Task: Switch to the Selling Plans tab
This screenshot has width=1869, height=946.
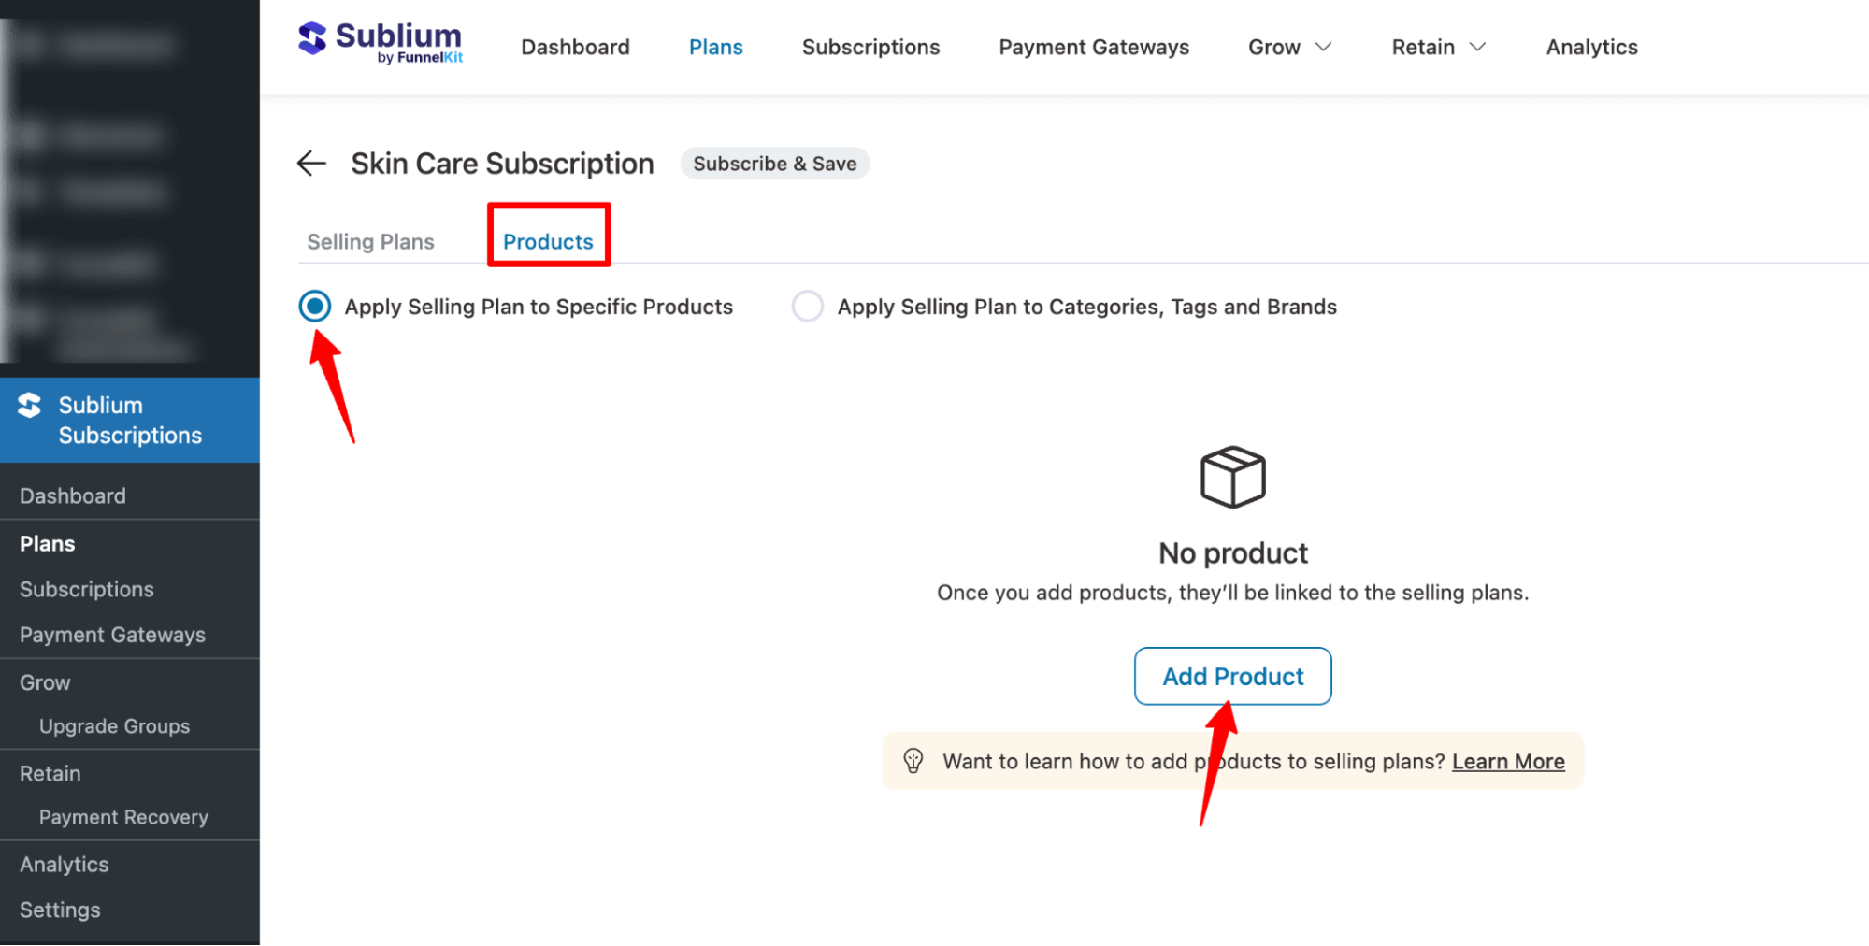Action: coord(370,241)
